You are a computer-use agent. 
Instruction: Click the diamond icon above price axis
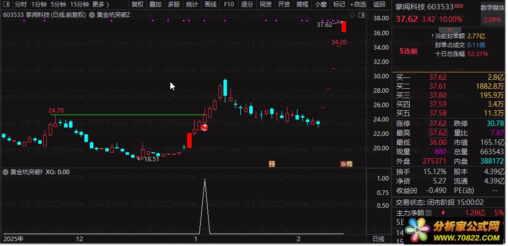coord(353,15)
